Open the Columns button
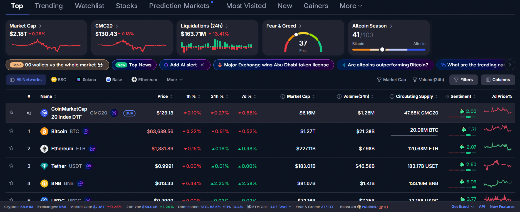The image size is (520, 212). [498, 80]
